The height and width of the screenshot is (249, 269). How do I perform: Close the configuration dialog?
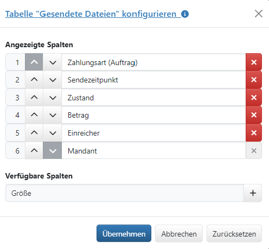pos(259,14)
